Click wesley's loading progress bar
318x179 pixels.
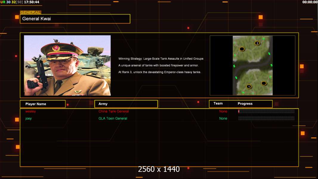point(266,111)
